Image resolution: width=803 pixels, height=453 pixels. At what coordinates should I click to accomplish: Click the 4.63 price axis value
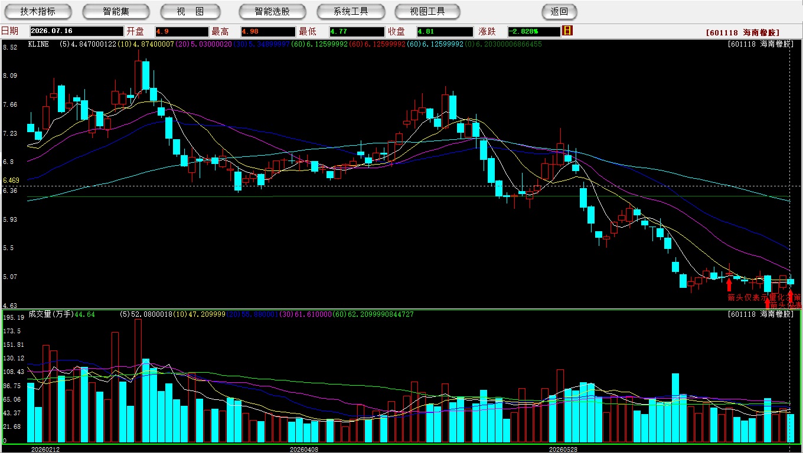[x=9, y=306]
